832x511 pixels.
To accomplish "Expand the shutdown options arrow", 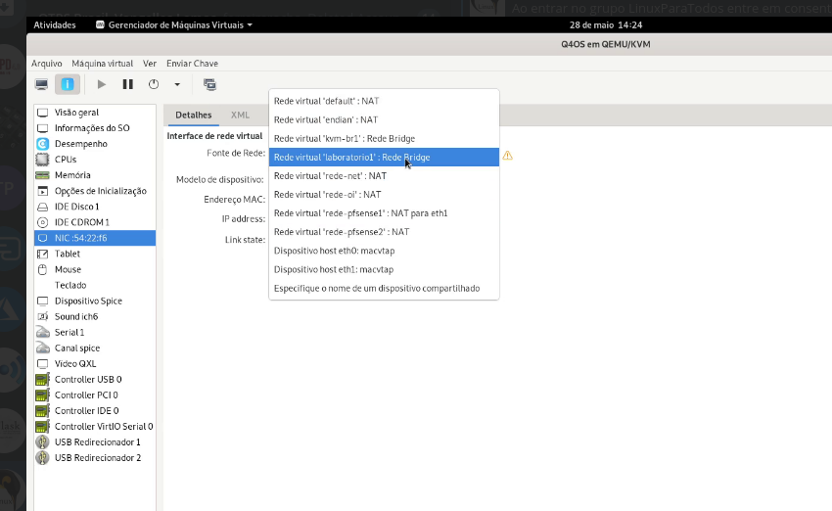I will (177, 84).
